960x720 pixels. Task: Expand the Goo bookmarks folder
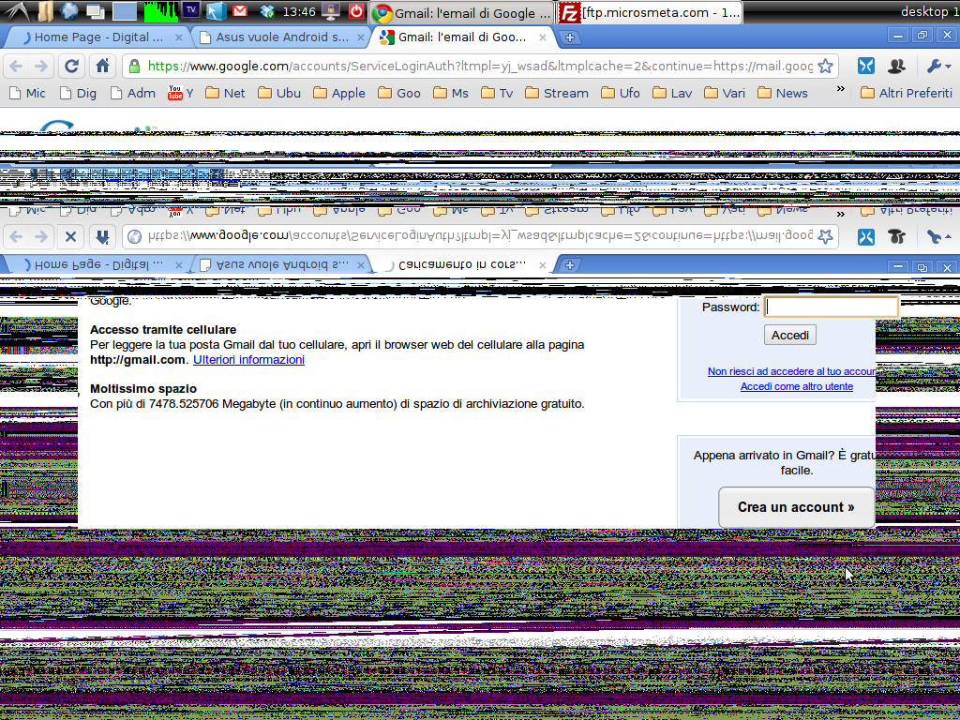click(x=399, y=93)
